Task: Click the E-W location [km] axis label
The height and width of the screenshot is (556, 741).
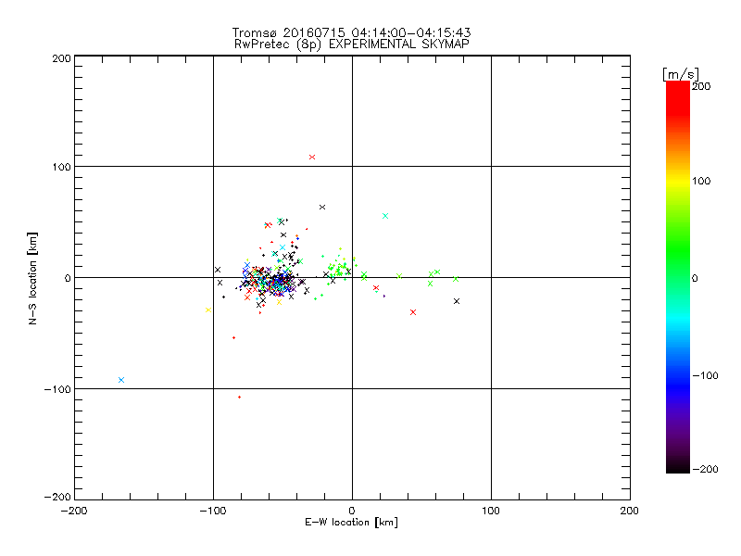Action: (352, 523)
